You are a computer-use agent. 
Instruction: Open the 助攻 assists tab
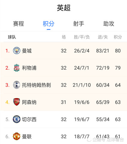click(109, 24)
